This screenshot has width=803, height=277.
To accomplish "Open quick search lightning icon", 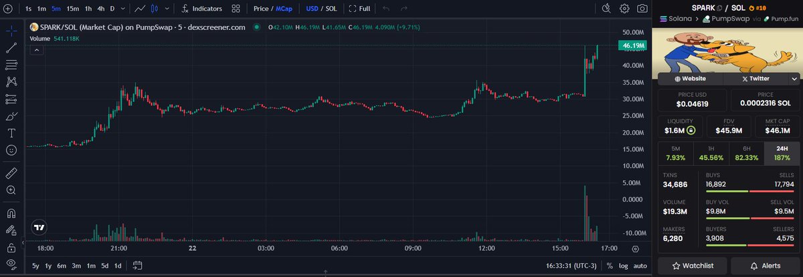I will [606, 9].
